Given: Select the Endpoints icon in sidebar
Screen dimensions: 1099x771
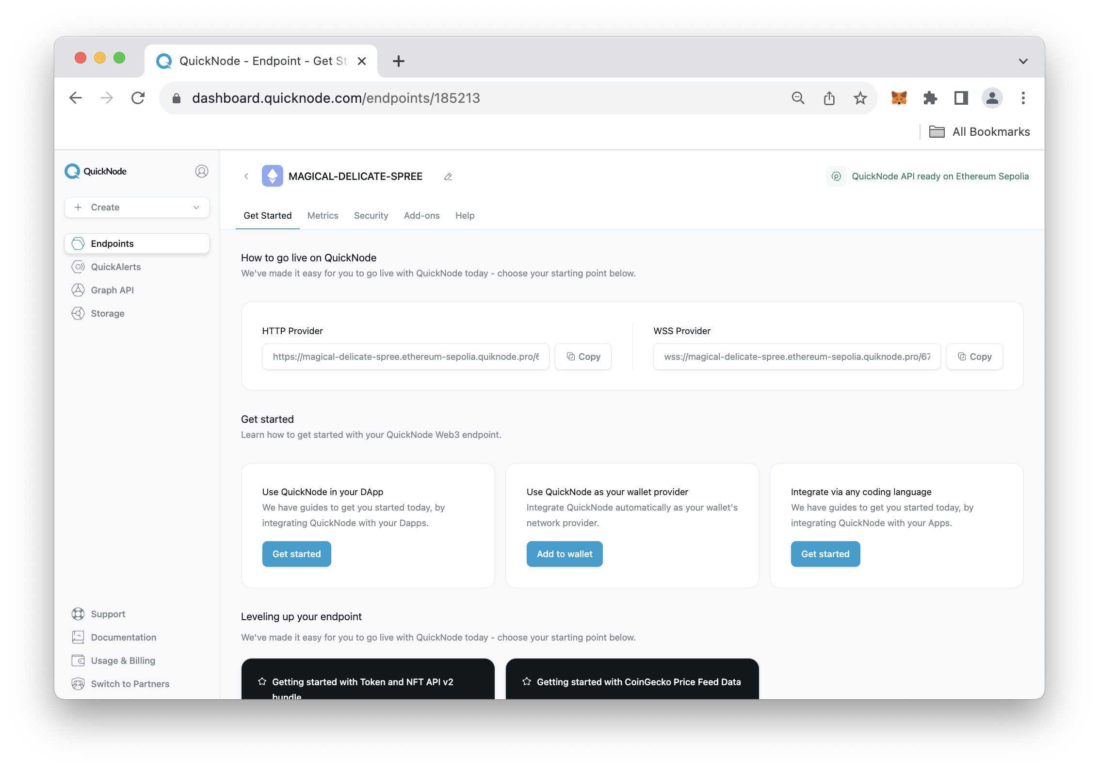Looking at the screenshot, I should pyautogui.click(x=79, y=243).
